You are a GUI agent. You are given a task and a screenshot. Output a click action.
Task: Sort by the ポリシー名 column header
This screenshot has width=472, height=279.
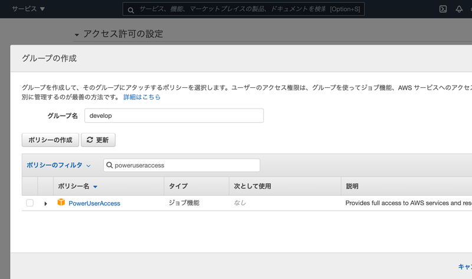78,186
